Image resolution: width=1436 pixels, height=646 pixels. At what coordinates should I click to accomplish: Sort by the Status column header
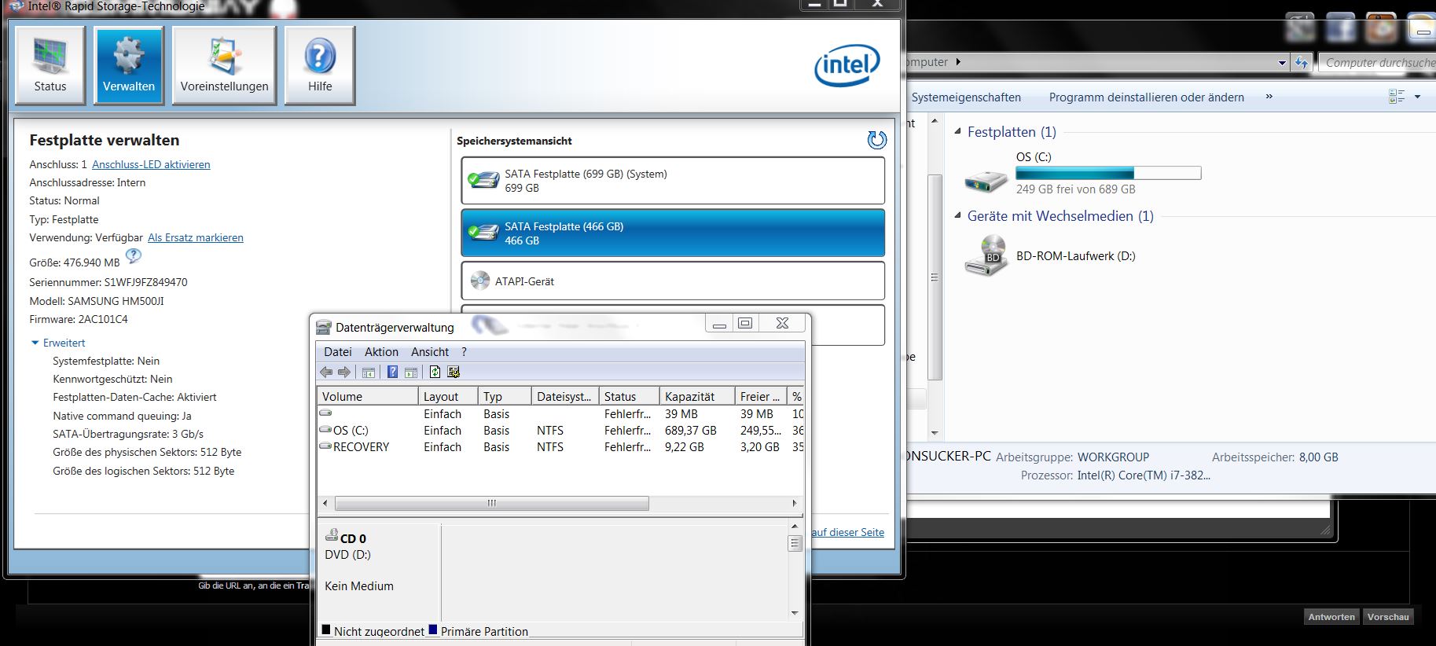(x=629, y=397)
